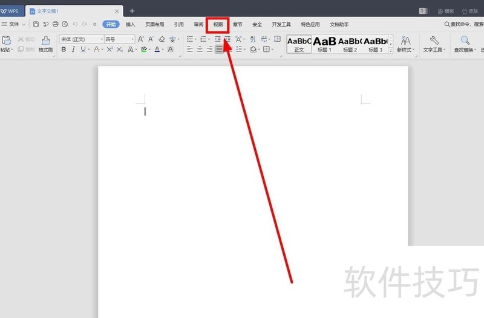
Task: Toggle Bold formatting
Action: pyautogui.click(x=64, y=50)
